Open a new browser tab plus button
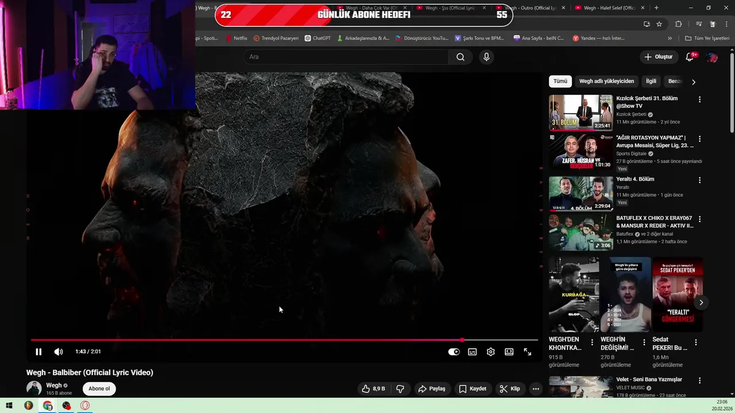Image resolution: width=735 pixels, height=413 pixels. [x=656, y=8]
